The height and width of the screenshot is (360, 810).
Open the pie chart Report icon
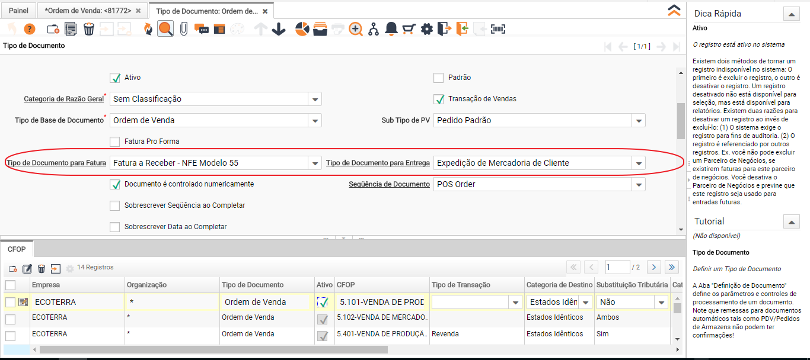pyautogui.click(x=302, y=29)
